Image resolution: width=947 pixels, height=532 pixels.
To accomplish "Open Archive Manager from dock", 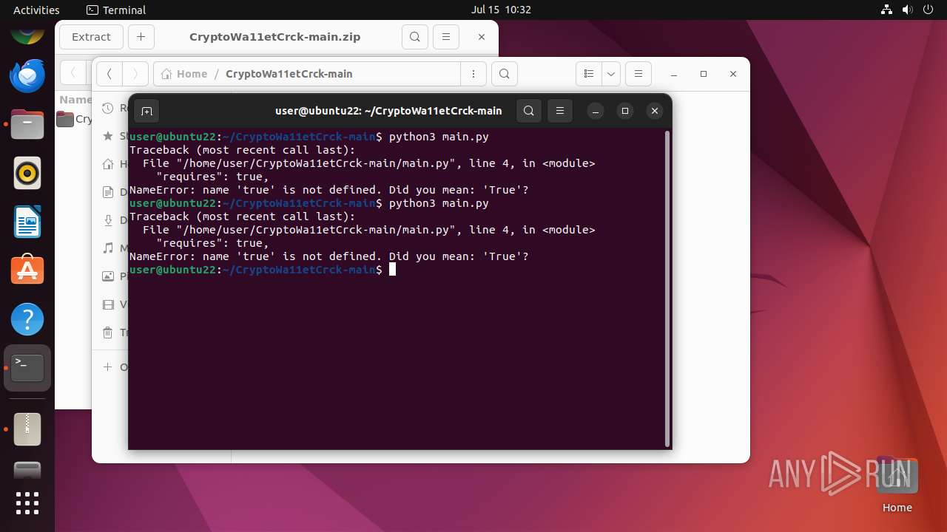I will [x=27, y=429].
